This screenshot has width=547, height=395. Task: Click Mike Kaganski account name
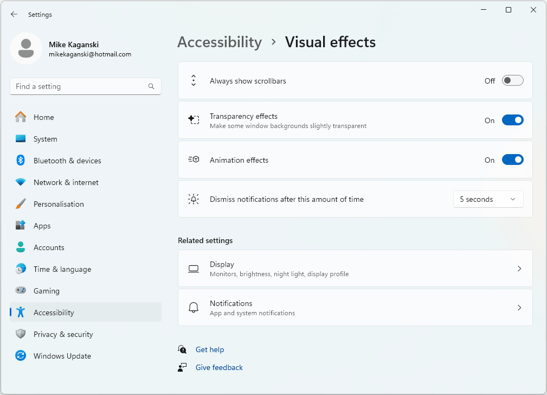point(74,44)
